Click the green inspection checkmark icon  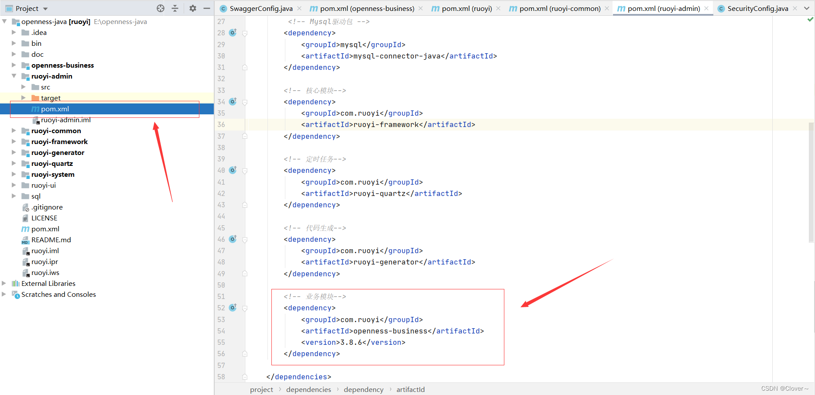[810, 19]
